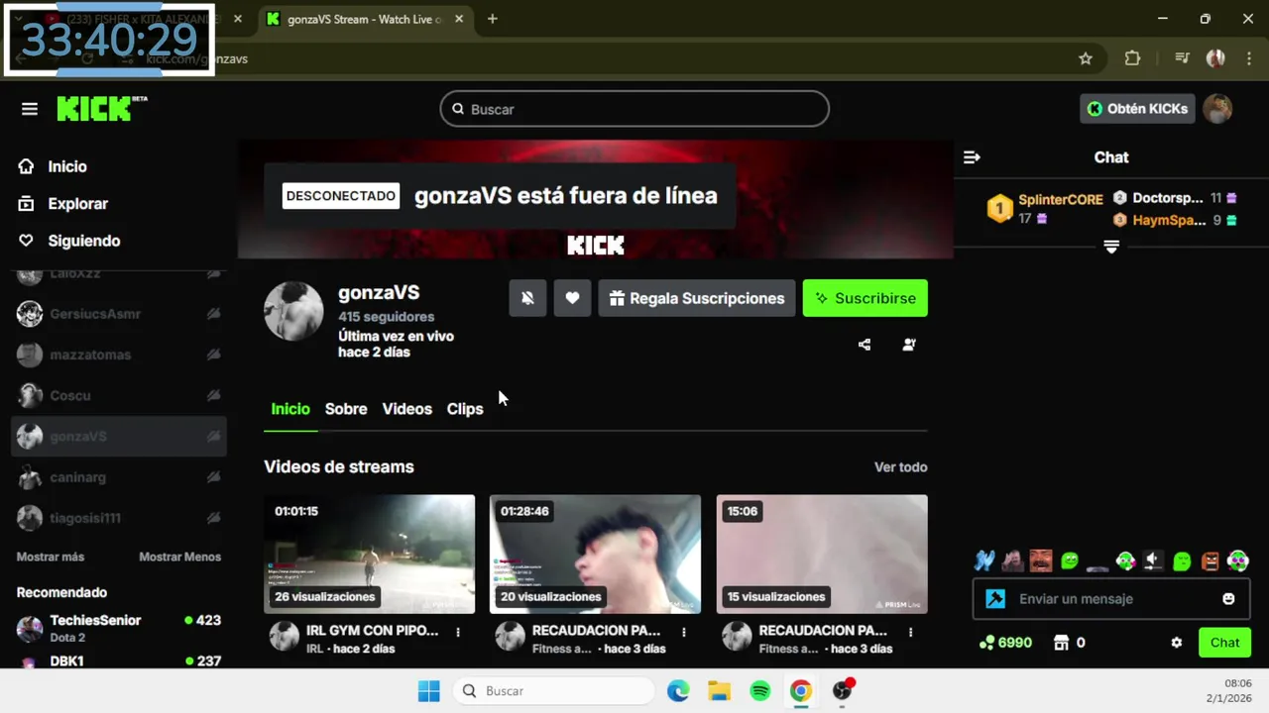This screenshot has height=713, width=1269.
Task: Click the Obtén KICKs button
Action: click(x=1137, y=109)
